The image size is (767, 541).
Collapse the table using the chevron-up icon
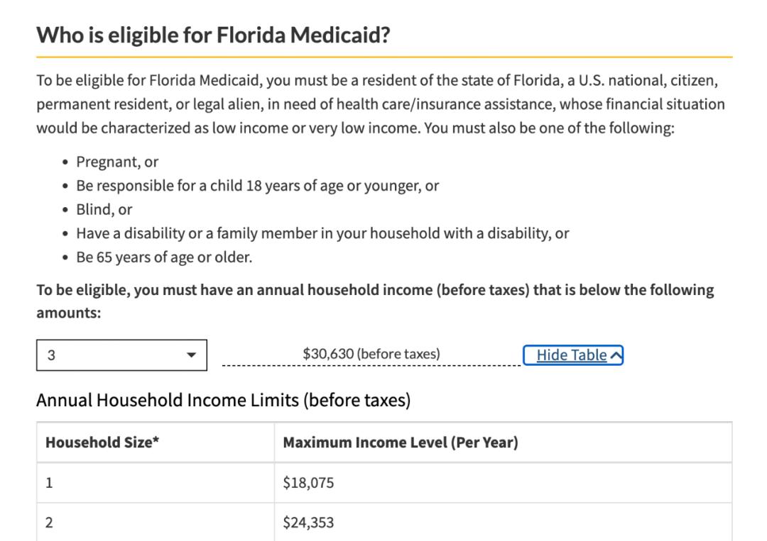click(x=616, y=355)
